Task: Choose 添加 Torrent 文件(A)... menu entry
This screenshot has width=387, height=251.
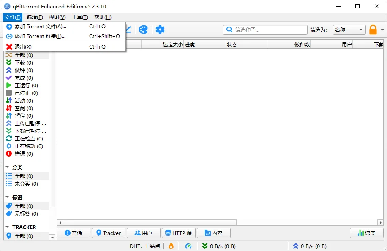Action: tap(64, 26)
